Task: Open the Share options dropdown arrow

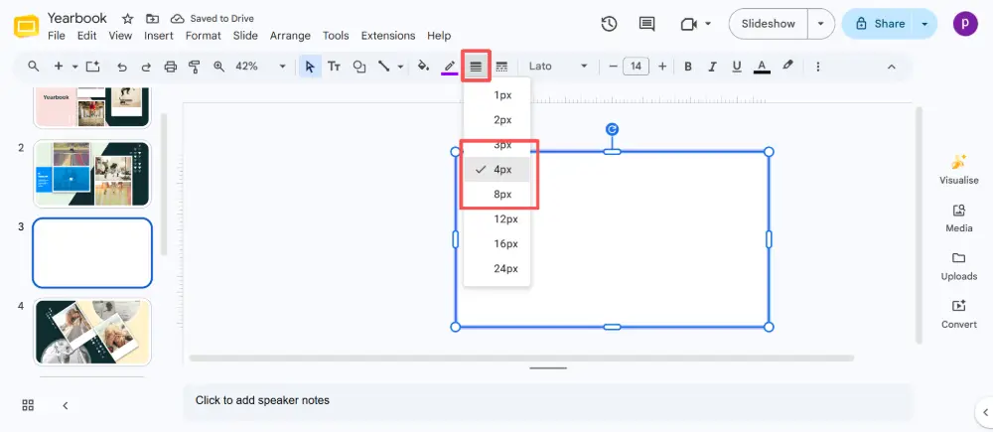Action: pos(924,24)
